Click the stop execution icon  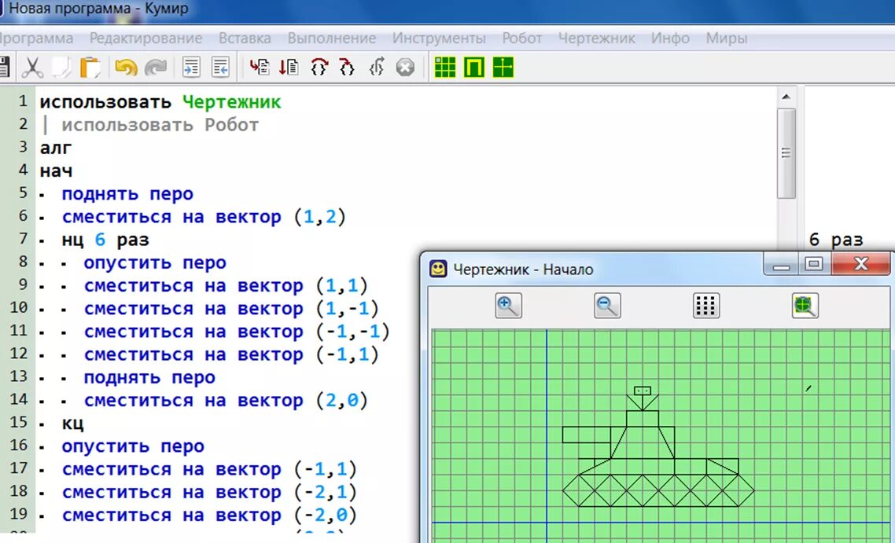point(405,68)
